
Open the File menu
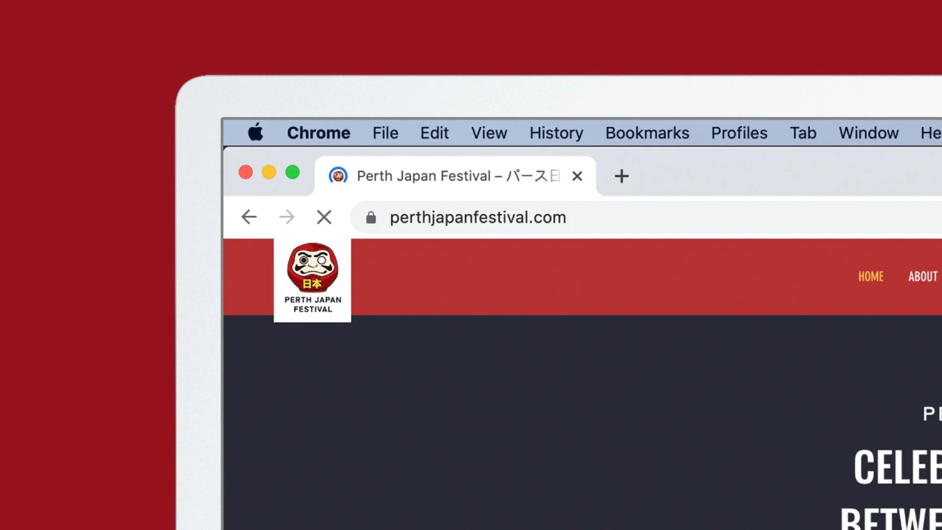click(x=385, y=132)
